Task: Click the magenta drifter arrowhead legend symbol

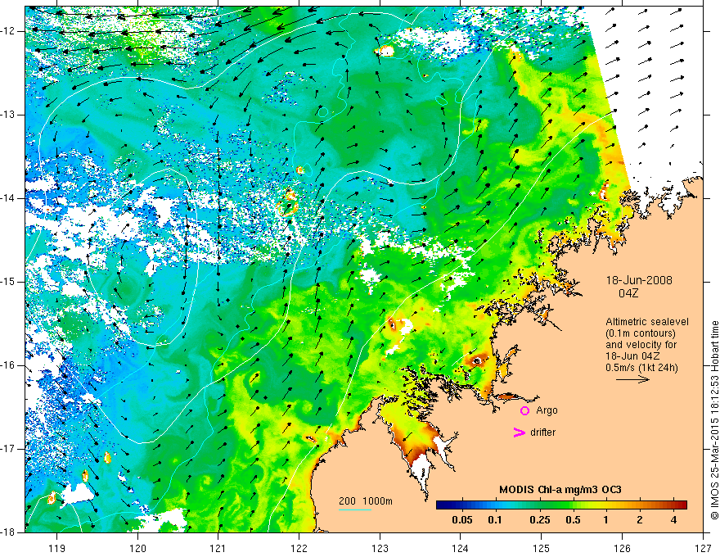Action: pyautogui.click(x=519, y=432)
